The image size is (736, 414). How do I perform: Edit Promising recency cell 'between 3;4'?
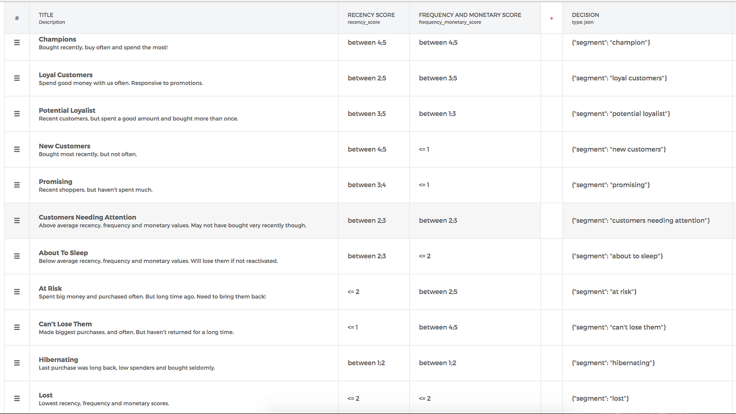point(367,185)
